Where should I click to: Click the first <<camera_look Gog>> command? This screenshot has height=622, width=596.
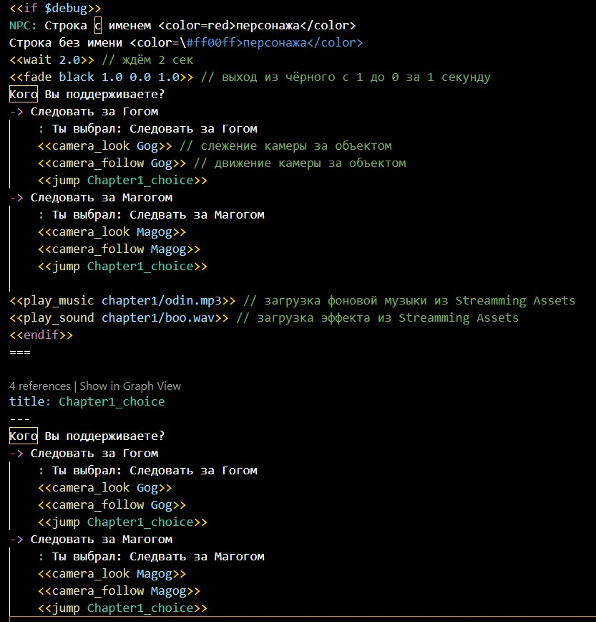point(105,146)
